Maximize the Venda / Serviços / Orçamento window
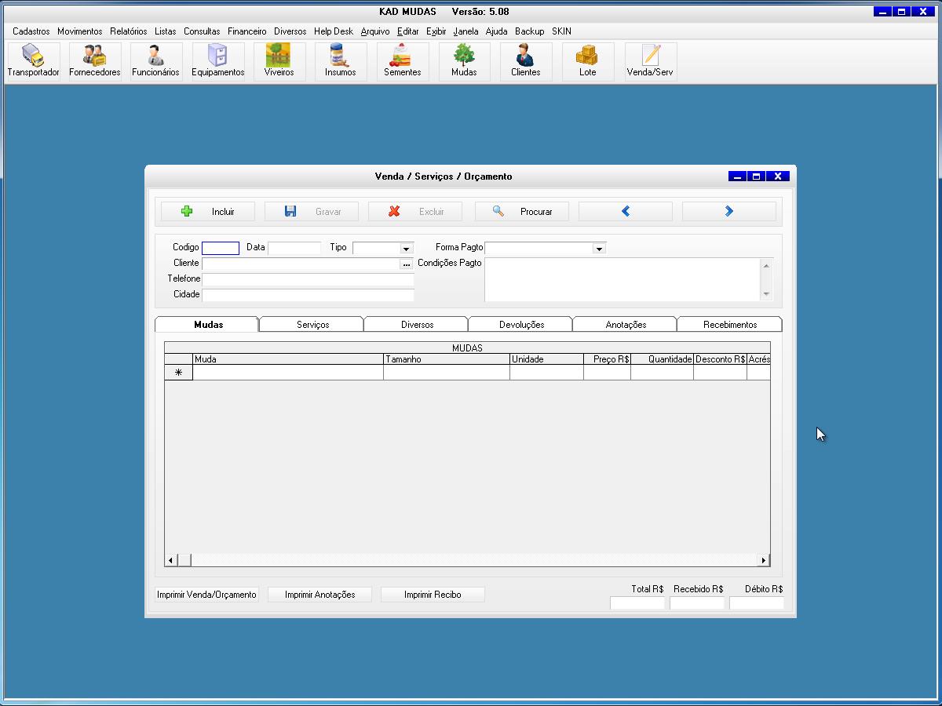Viewport: 942px width, 706px height. [756, 176]
